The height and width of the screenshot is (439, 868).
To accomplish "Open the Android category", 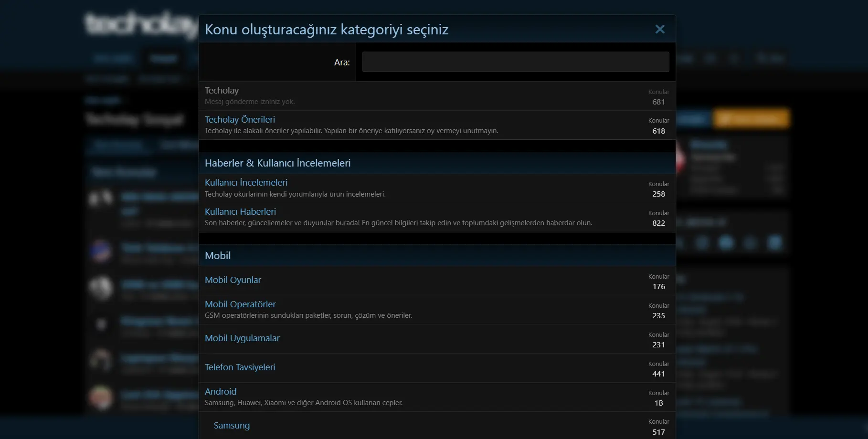I will click(x=221, y=392).
